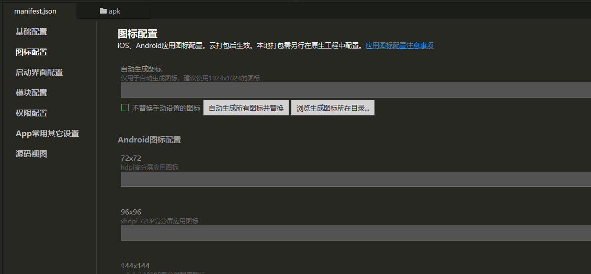This screenshot has height=274, width=591.
Task: Click the 72x72 label text
Action: click(x=131, y=158)
